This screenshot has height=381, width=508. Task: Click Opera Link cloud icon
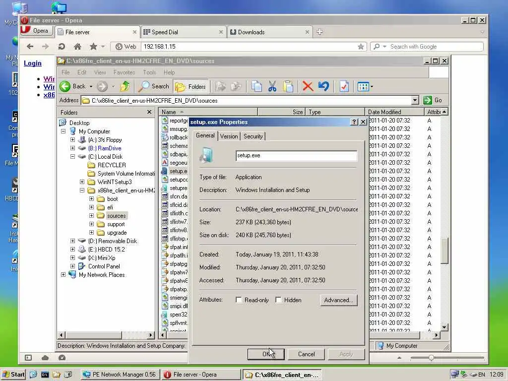(x=45, y=358)
